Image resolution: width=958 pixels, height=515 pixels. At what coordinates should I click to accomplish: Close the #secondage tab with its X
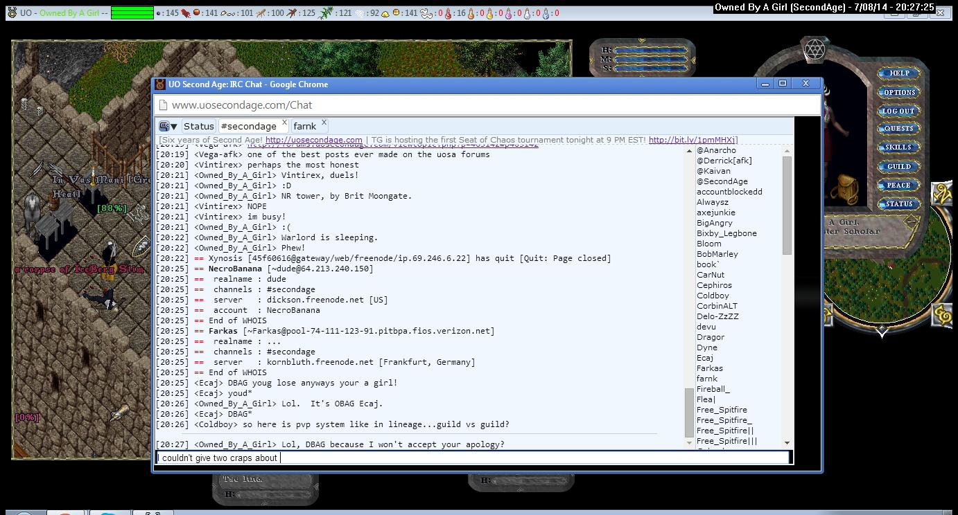(x=284, y=123)
